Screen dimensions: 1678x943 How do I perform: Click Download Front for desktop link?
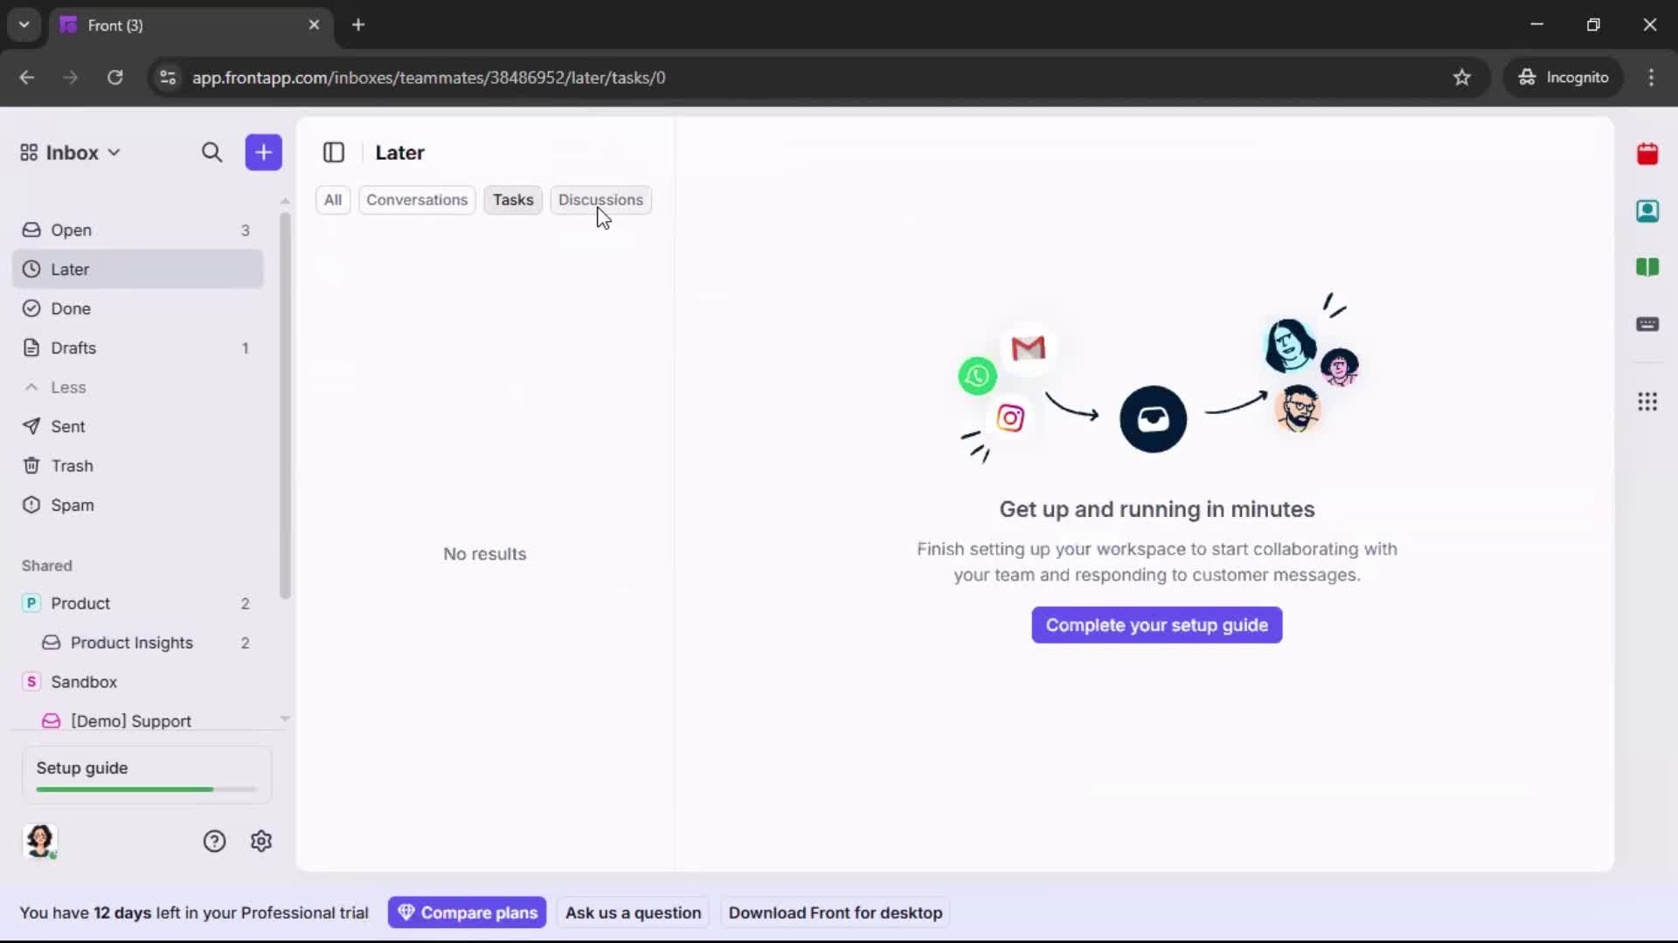pos(835,912)
